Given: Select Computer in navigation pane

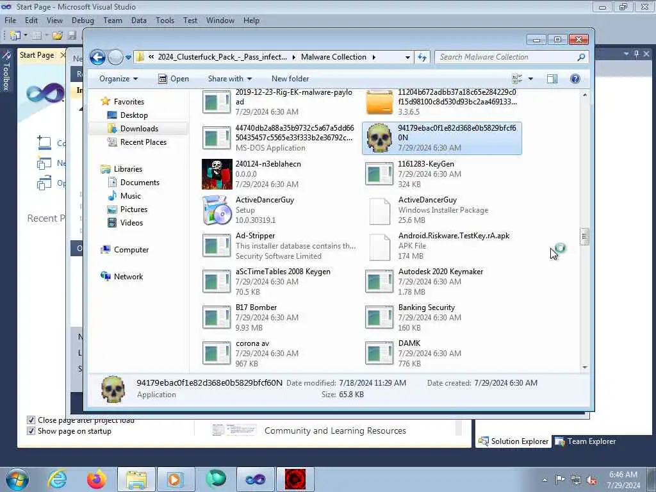Looking at the screenshot, I should [125, 250].
